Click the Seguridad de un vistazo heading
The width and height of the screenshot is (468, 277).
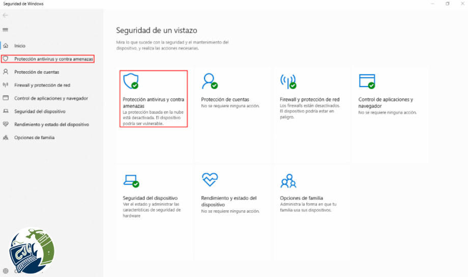click(156, 30)
